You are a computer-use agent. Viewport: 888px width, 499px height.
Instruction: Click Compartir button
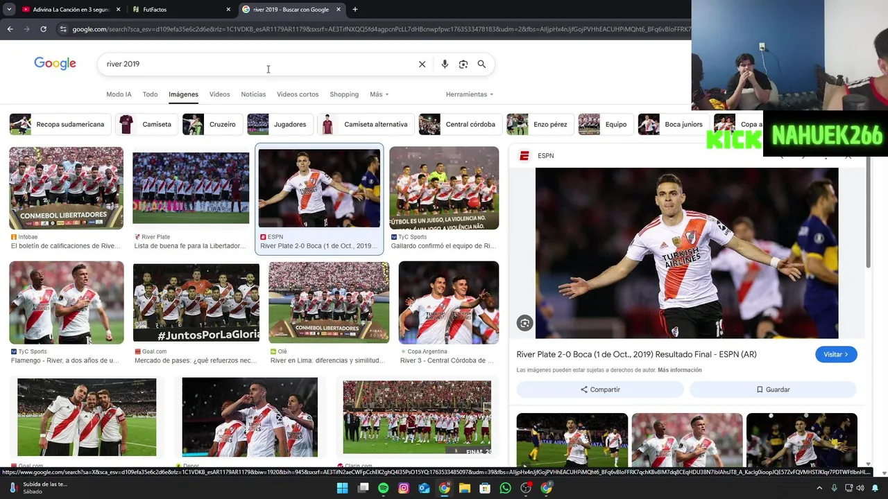600,389
